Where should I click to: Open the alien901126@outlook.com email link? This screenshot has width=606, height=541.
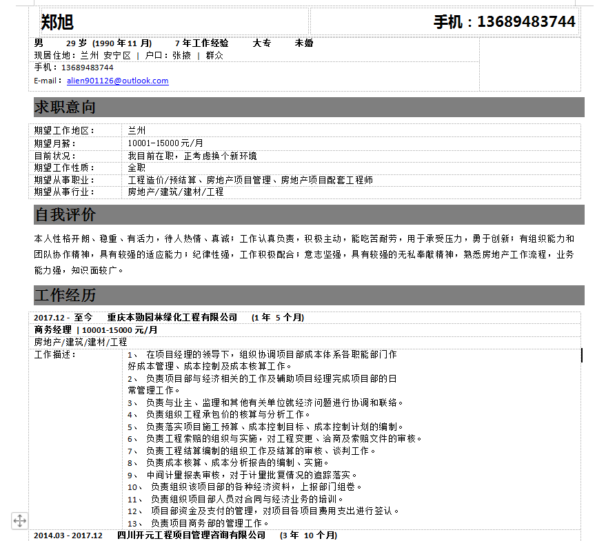coord(117,81)
